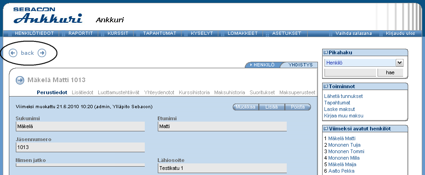Click the Tapahtumat link in Toiminnot
425x175 pixels.
tap(337, 103)
